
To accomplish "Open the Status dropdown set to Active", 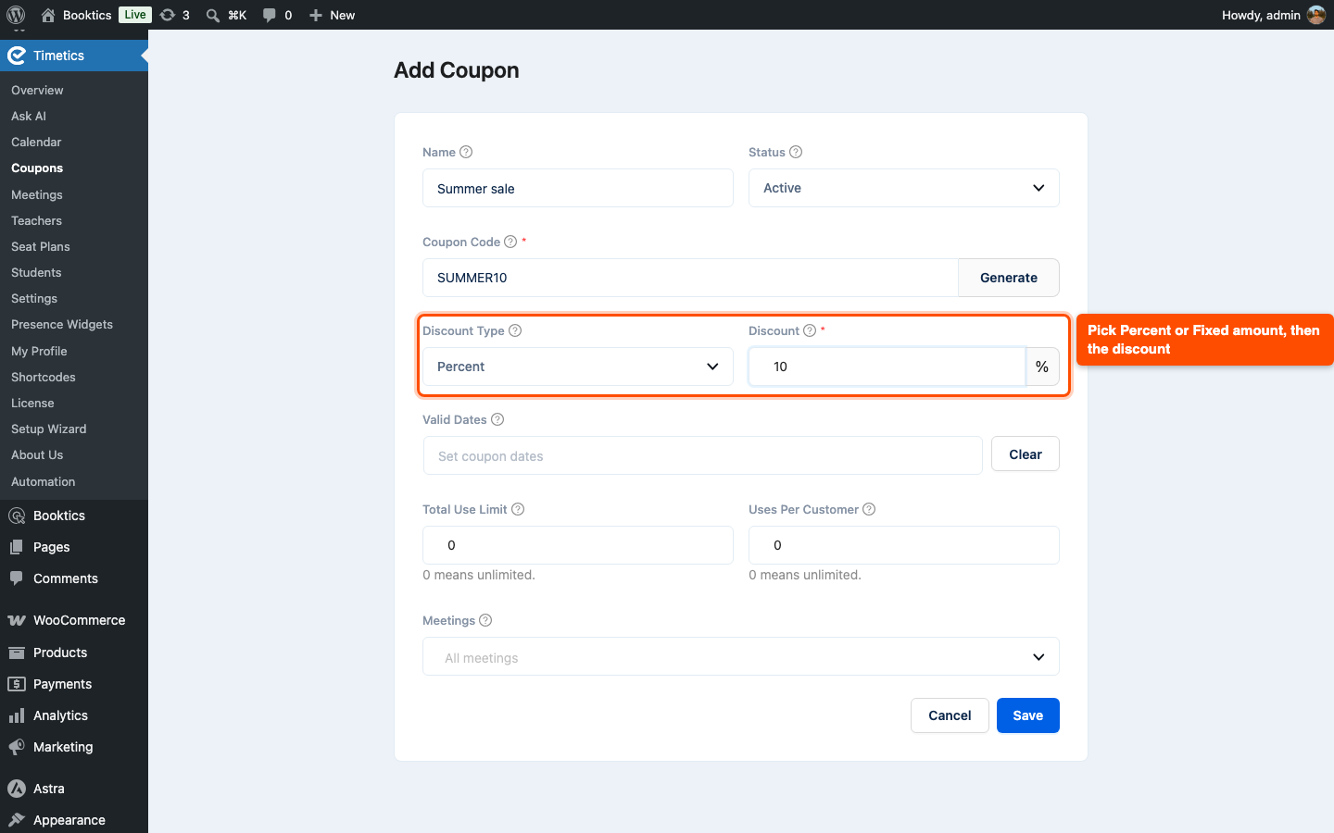I will point(904,188).
